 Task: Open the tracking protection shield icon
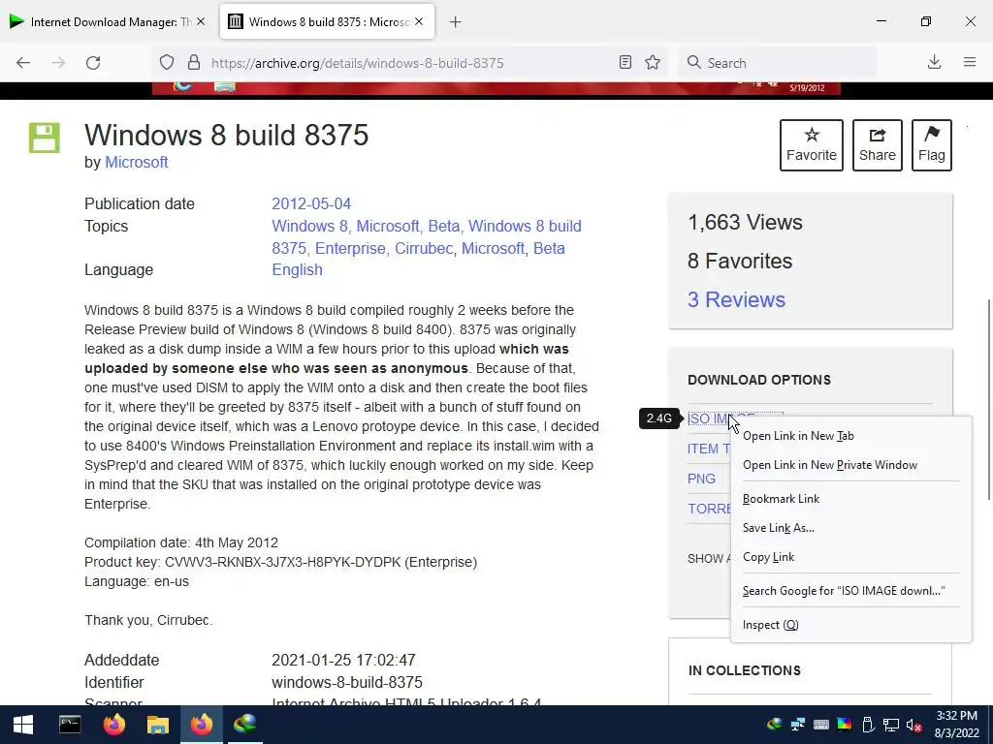click(x=167, y=63)
